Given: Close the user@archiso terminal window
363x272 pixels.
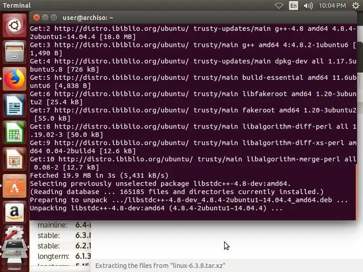Looking at the screenshot, I should (x=36, y=18).
